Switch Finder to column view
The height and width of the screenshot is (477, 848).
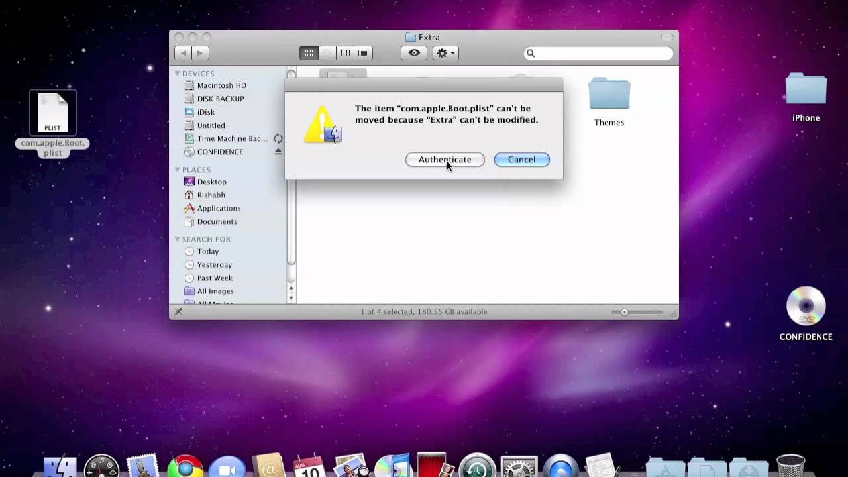tap(345, 53)
